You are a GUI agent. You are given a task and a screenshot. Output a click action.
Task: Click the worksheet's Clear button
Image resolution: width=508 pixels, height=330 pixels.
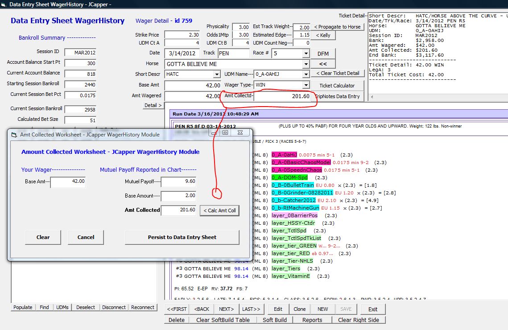[43, 237]
